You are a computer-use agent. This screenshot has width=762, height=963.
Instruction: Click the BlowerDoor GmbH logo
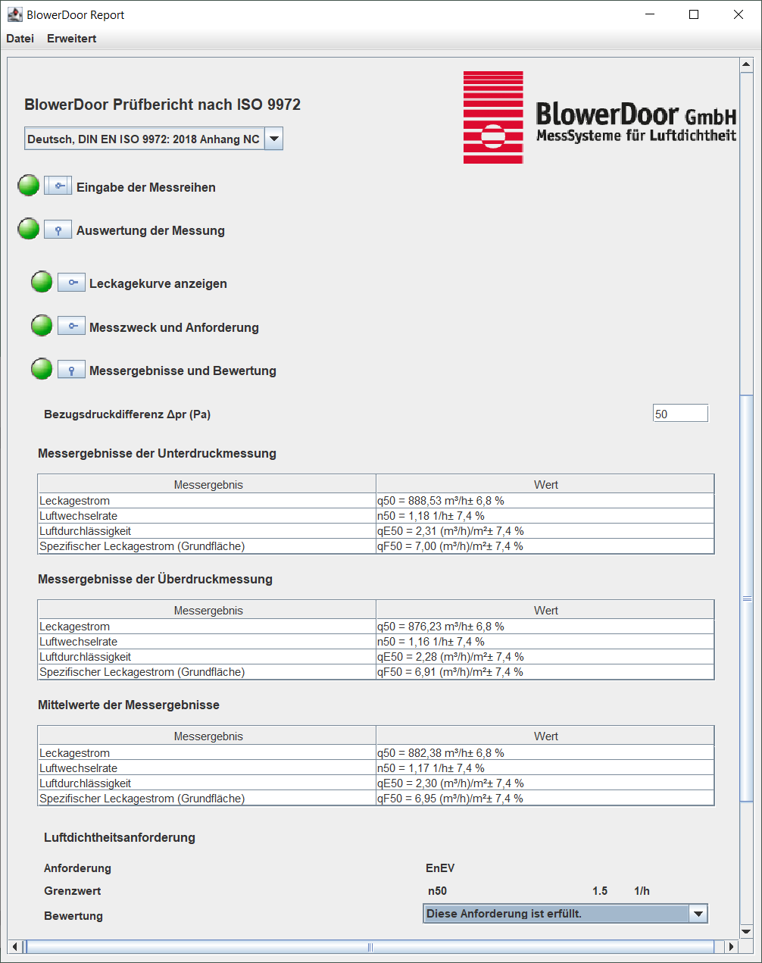600,117
